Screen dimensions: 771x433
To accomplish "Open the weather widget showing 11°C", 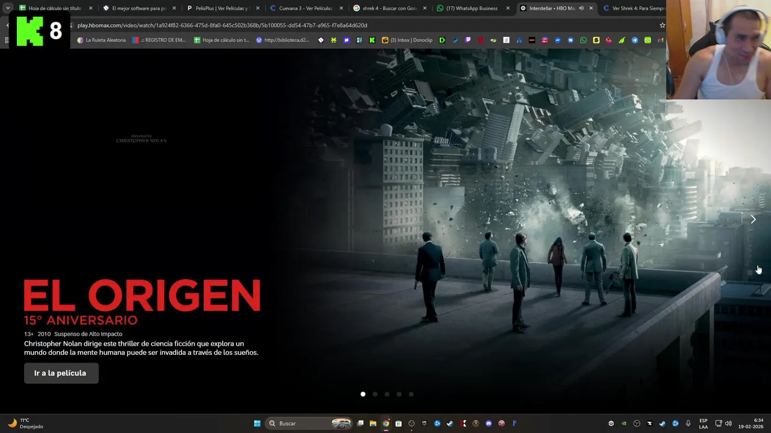I will coord(26,423).
